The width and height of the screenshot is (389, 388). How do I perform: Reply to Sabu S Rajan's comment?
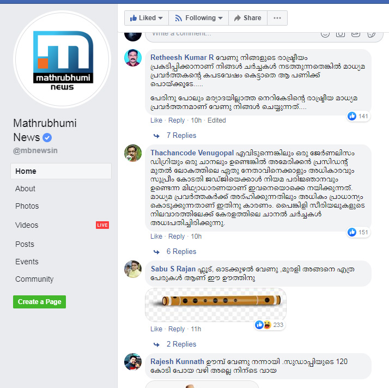point(177,329)
